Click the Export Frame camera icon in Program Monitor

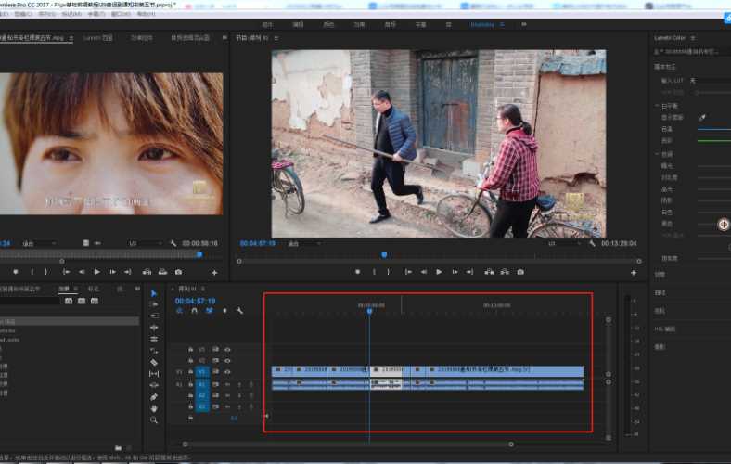coord(520,272)
